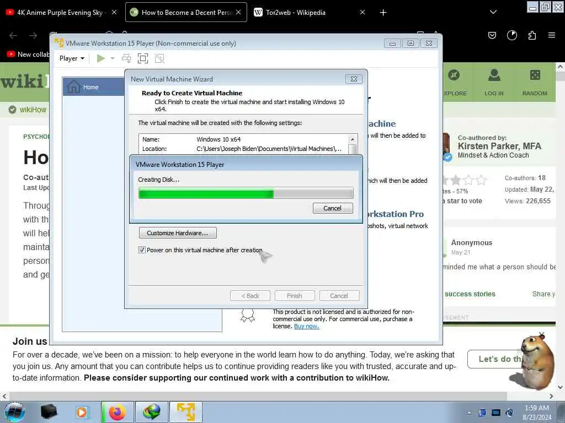
Task: Click the success stories link
Action: (470, 294)
